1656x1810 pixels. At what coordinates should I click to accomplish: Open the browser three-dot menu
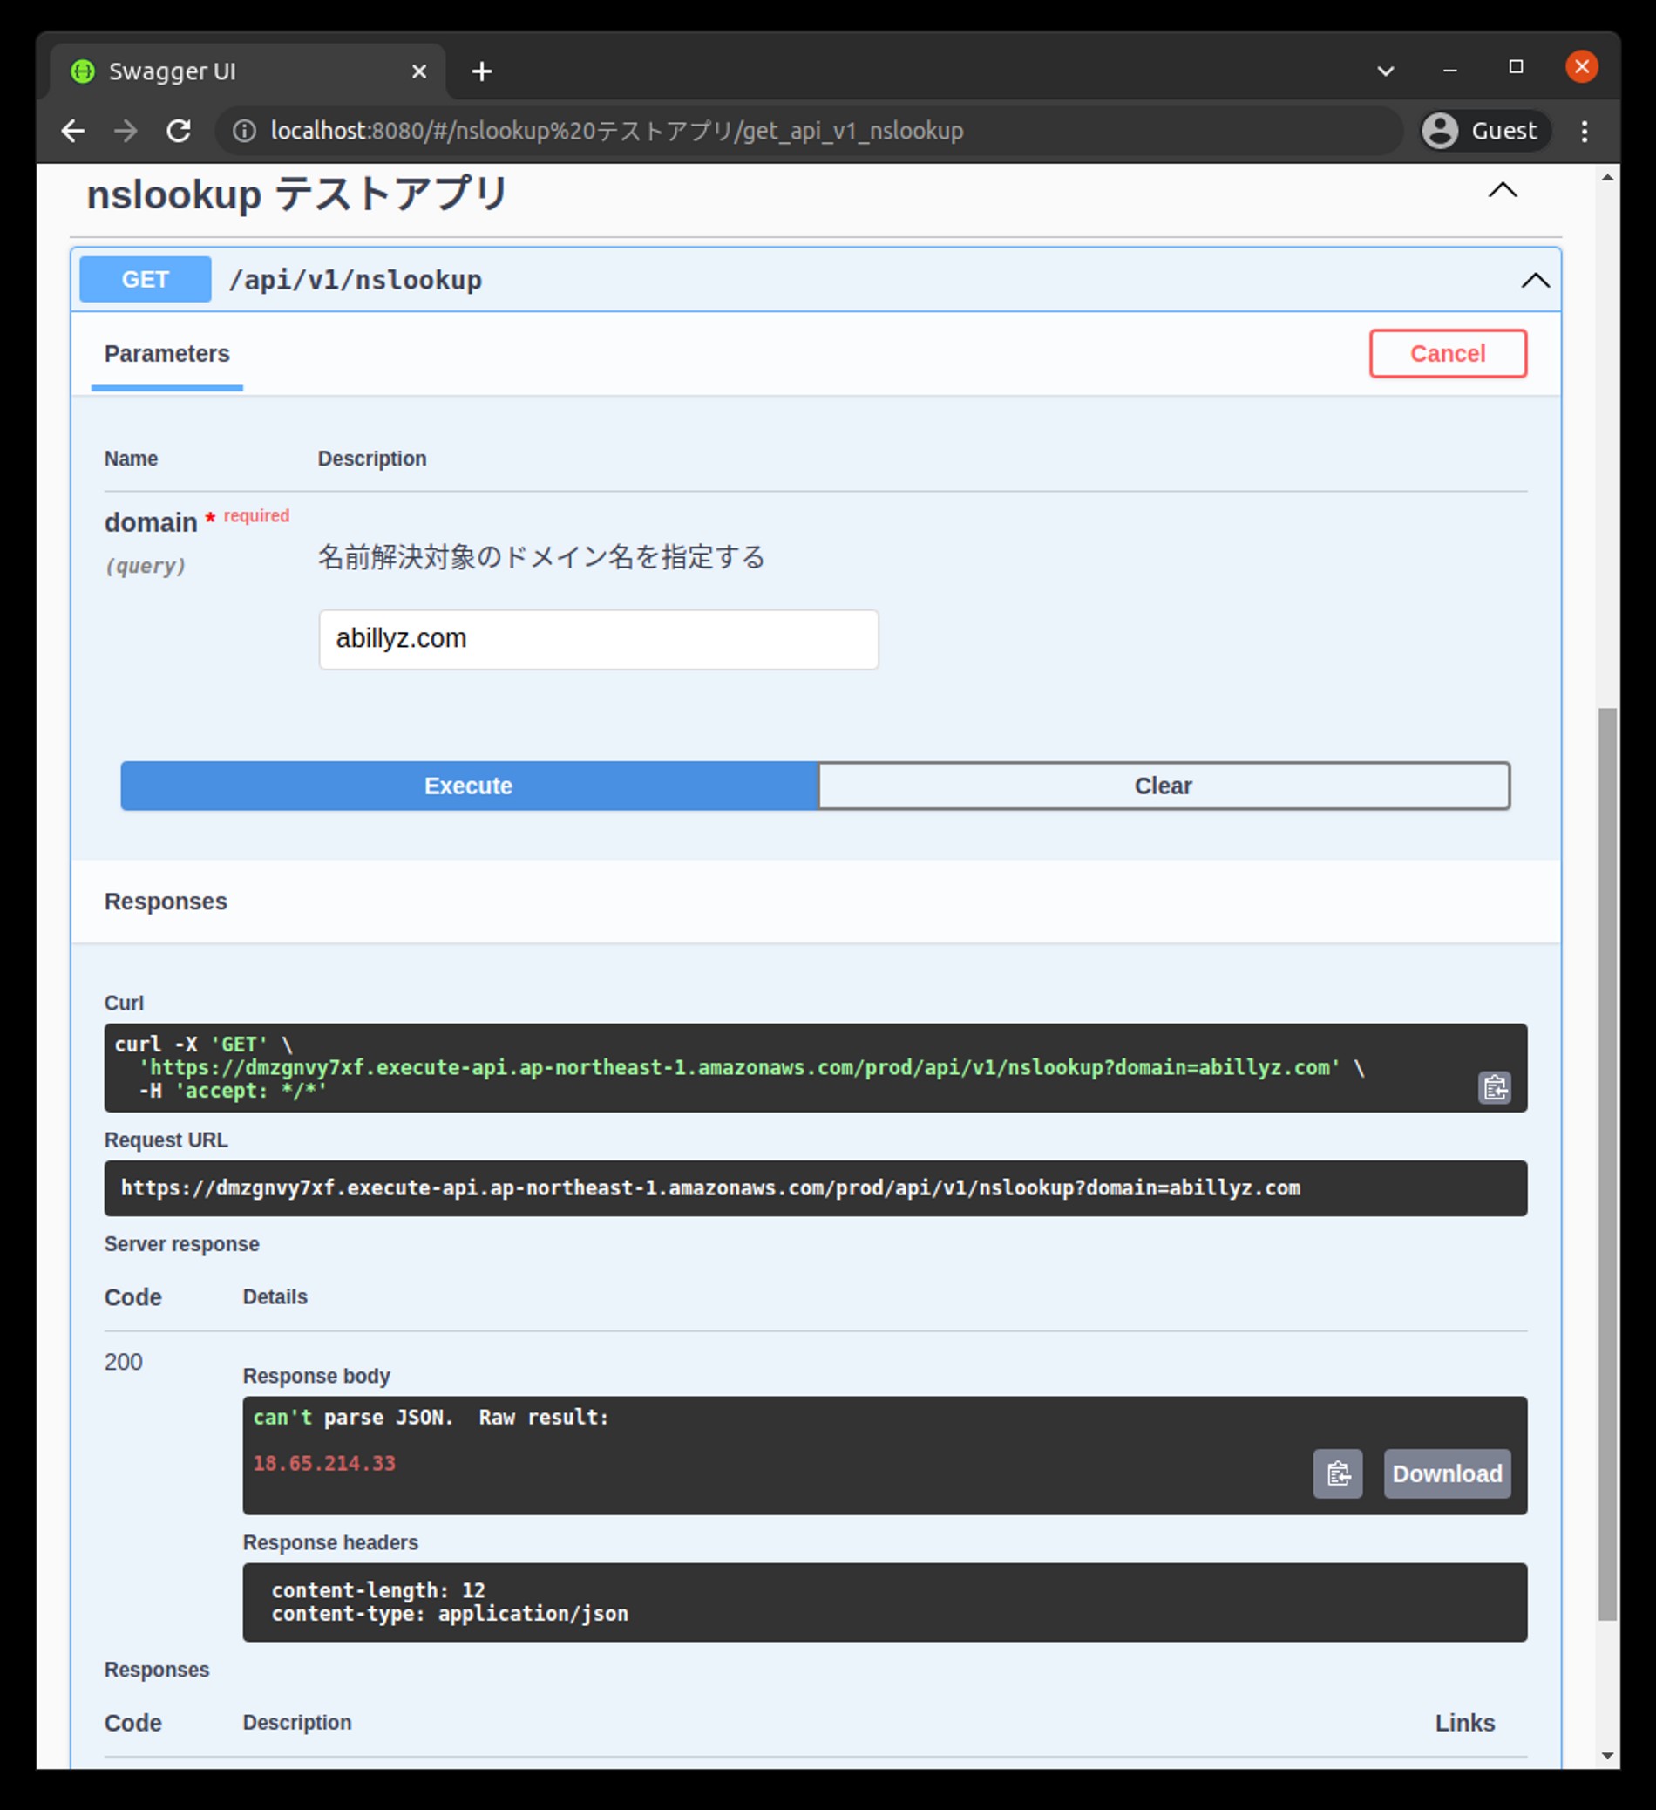tap(1585, 131)
